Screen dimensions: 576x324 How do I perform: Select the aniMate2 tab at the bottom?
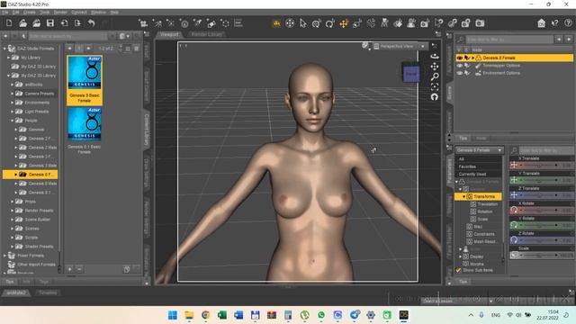tap(16, 292)
